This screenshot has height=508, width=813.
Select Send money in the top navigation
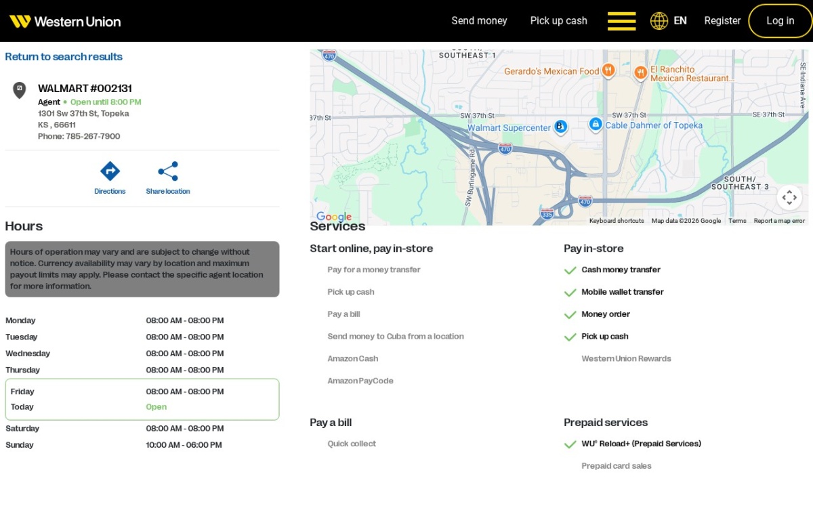(479, 21)
